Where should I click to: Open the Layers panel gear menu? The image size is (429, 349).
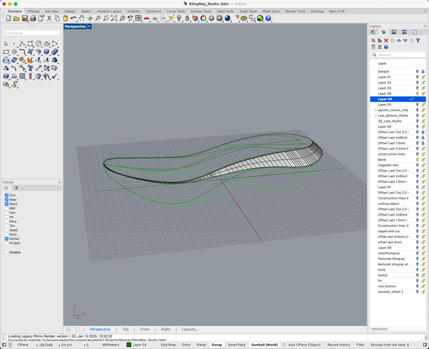pos(425,26)
